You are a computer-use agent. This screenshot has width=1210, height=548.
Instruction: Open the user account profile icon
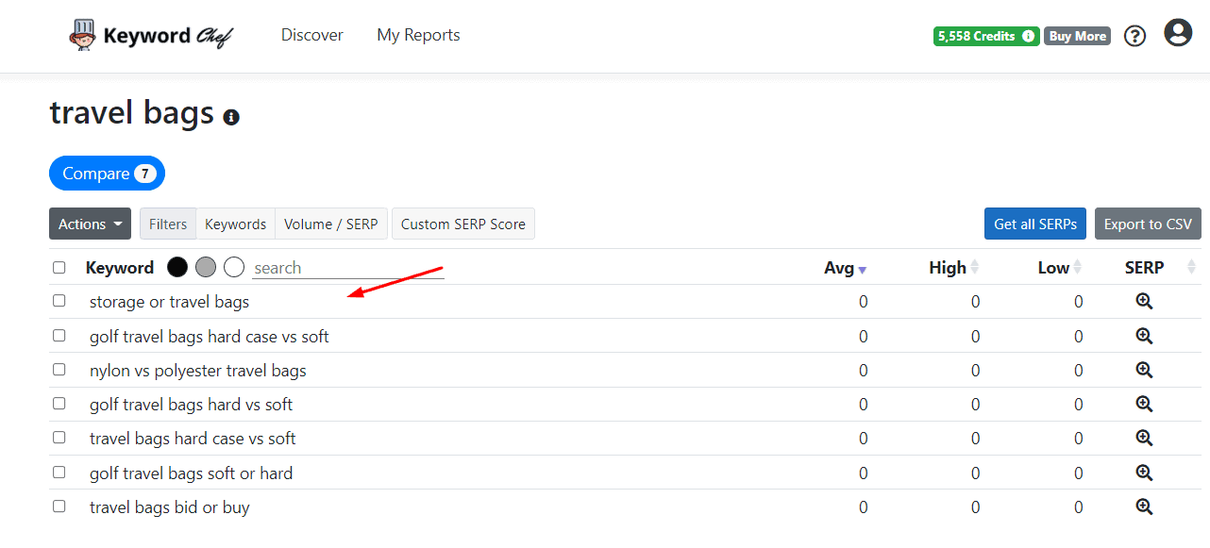point(1177,34)
